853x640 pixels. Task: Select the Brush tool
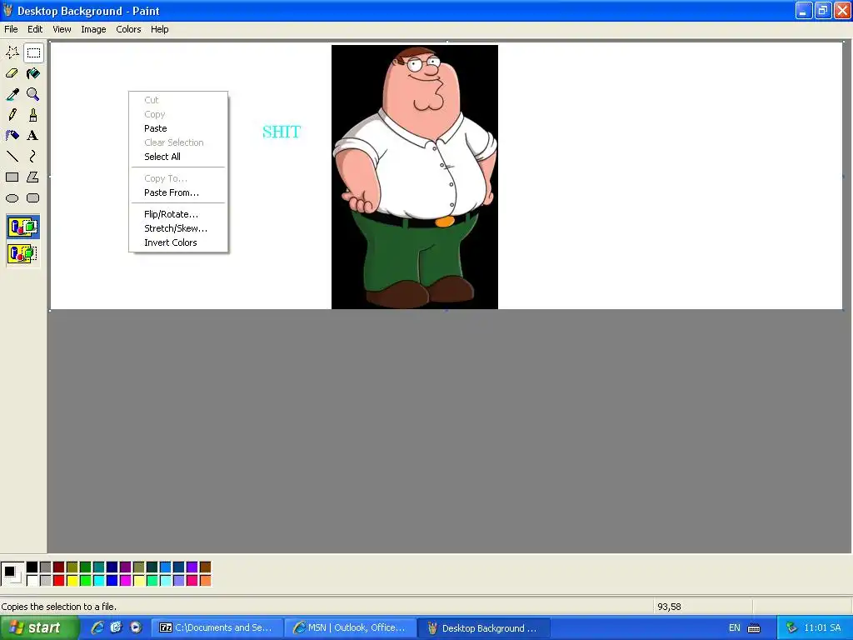tap(33, 115)
